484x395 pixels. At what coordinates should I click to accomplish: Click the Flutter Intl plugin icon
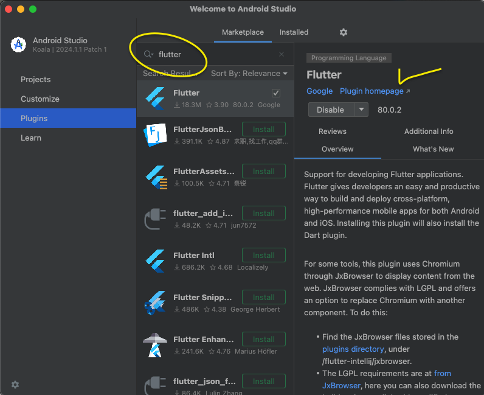(x=155, y=261)
